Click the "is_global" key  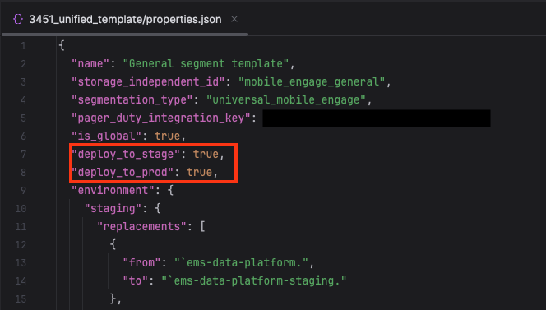[107, 136]
